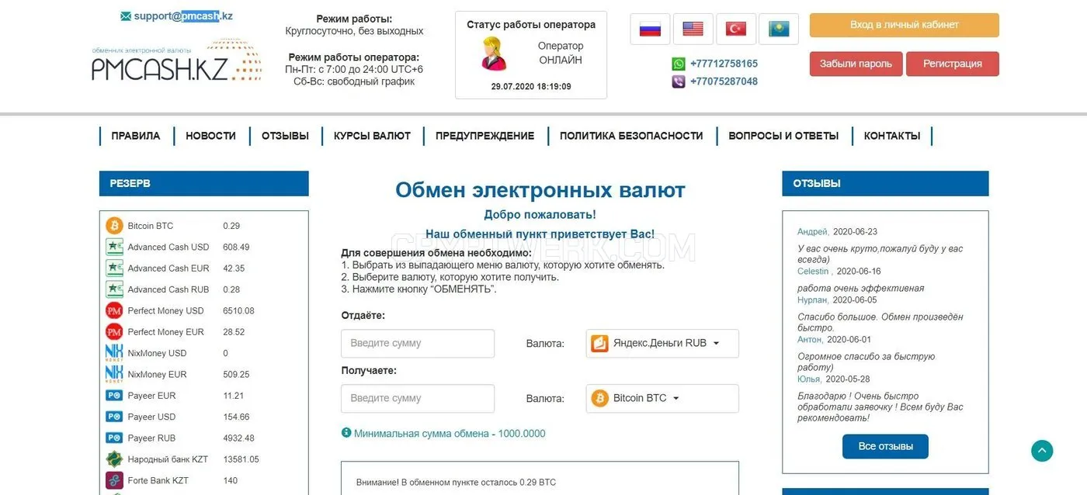Open the ВОПРОСЫ И ОТВЕТЫ menu item
The height and width of the screenshot is (495, 1087).
click(x=783, y=136)
